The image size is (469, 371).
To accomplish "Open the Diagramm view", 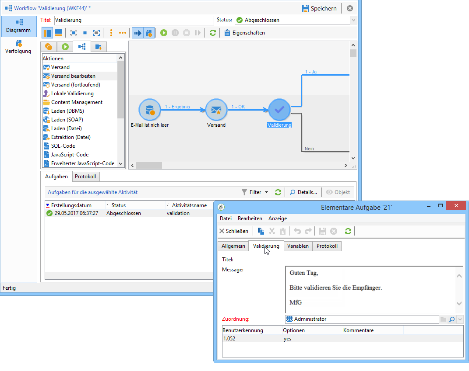I will 18,26.
